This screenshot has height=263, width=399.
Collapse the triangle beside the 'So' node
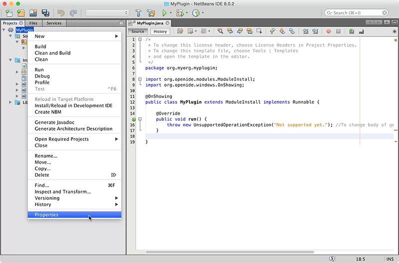10,36
